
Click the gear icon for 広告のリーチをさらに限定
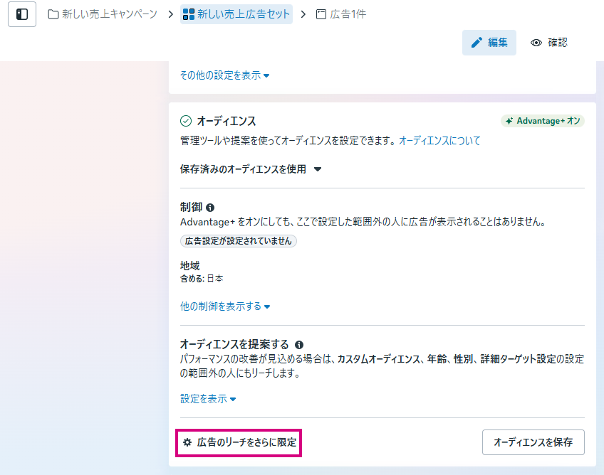click(x=187, y=442)
